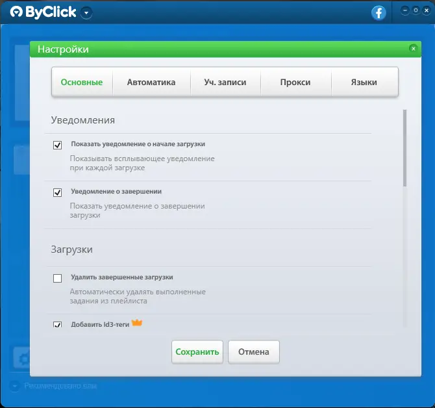Uncheck Уведомление о завершении checkbox
The image size is (435, 408).
57,192
